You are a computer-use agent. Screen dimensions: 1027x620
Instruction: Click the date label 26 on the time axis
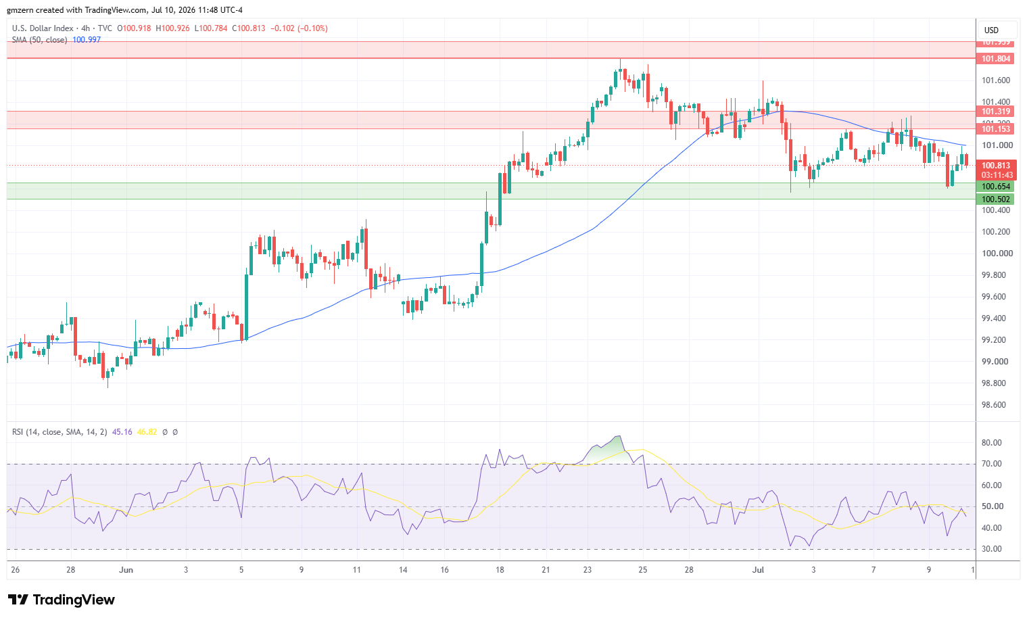[16, 570]
